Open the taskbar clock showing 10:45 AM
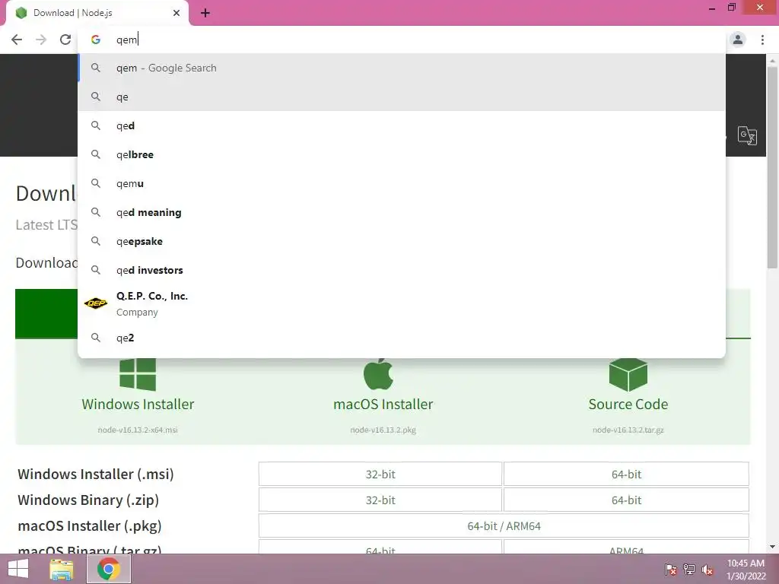This screenshot has width=779, height=584. pos(746,570)
